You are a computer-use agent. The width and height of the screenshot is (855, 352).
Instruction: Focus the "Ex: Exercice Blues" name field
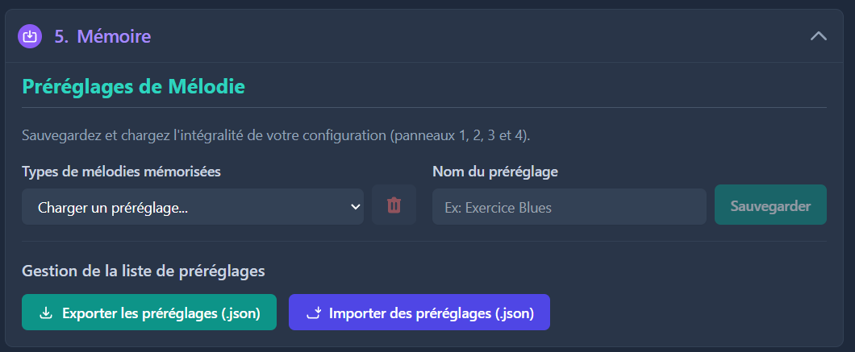point(569,207)
